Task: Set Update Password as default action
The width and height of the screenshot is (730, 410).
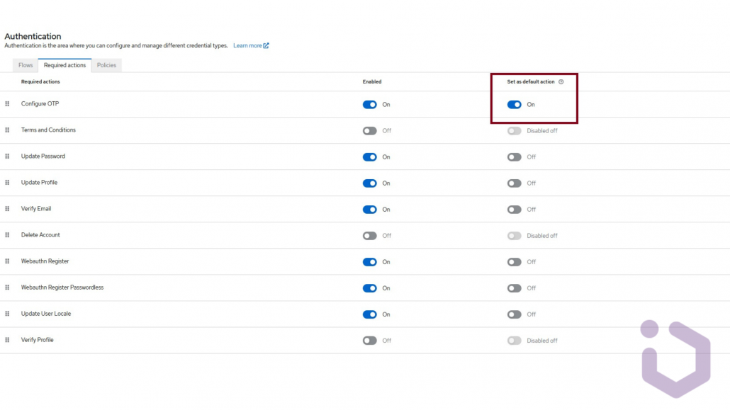Action: coord(514,157)
